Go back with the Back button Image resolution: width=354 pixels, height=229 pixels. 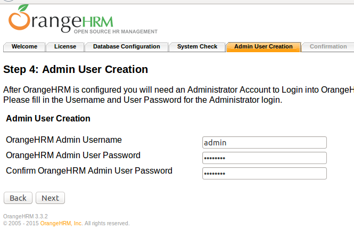18,198
